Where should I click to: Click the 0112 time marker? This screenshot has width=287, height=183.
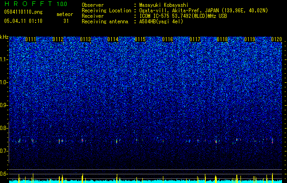[58, 39]
